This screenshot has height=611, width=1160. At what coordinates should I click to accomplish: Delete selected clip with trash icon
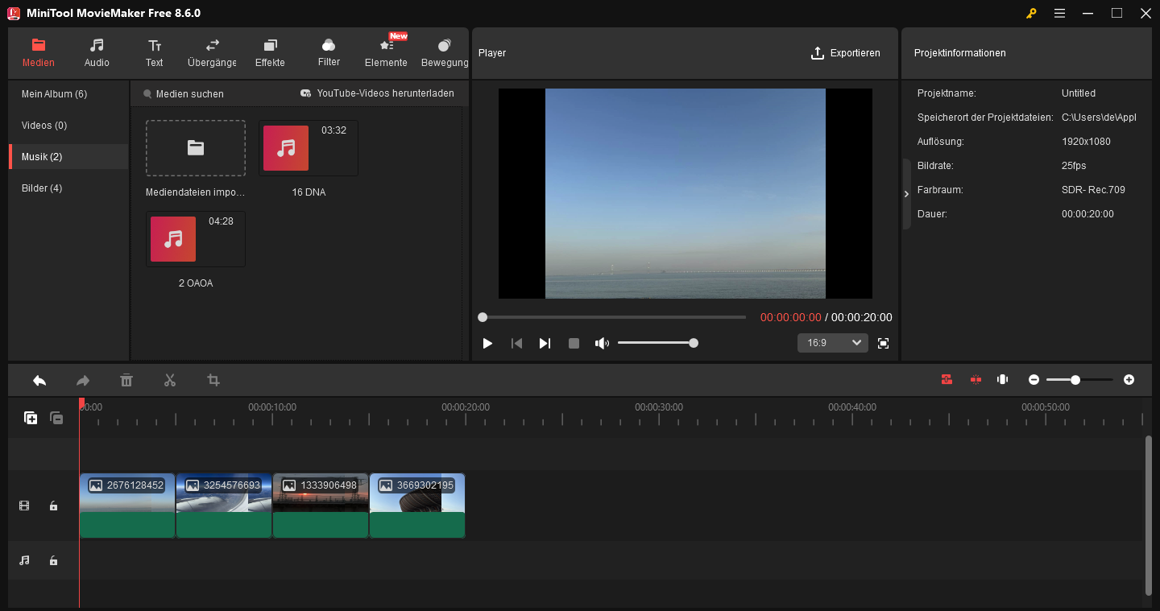pos(126,380)
